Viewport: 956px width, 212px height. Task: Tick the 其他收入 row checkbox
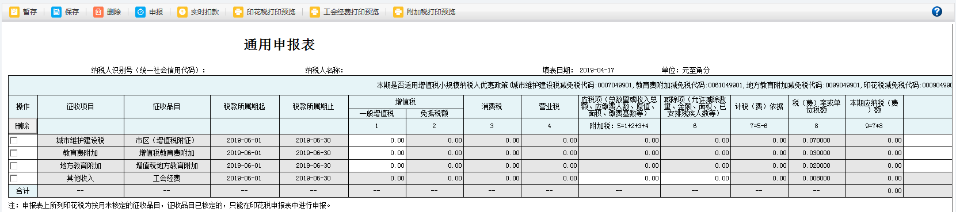(14, 178)
